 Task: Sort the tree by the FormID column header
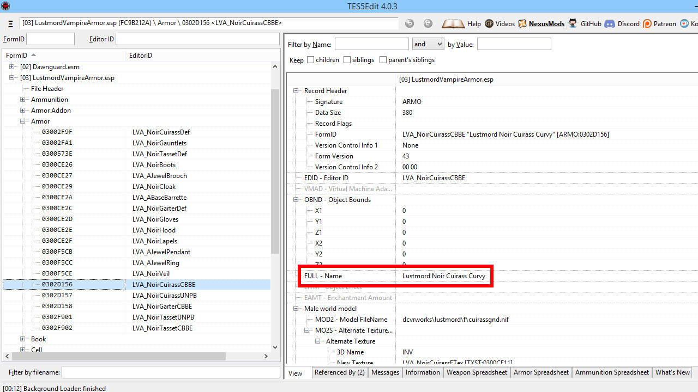tap(64, 56)
